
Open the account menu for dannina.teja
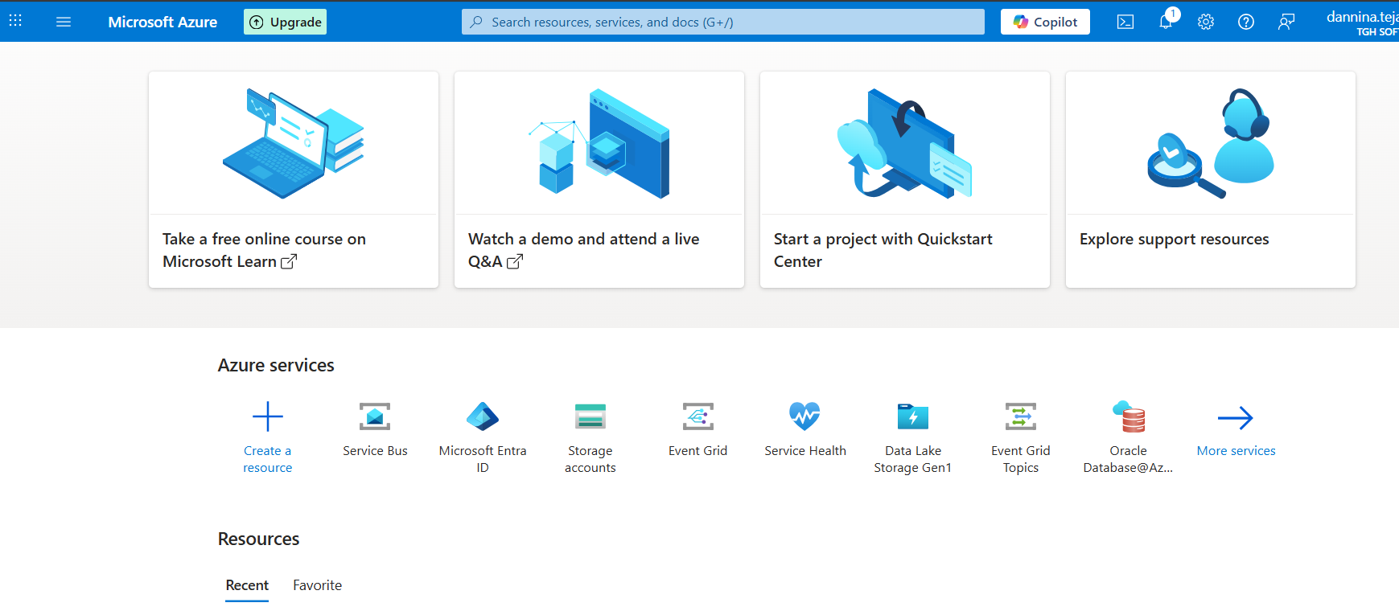tap(1362, 22)
